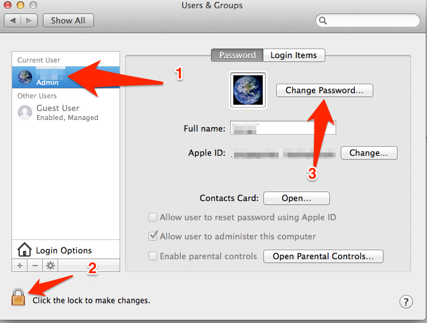Switch to the Login Items tab
The height and width of the screenshot is (323, 427).
click(x=293, y=56)
